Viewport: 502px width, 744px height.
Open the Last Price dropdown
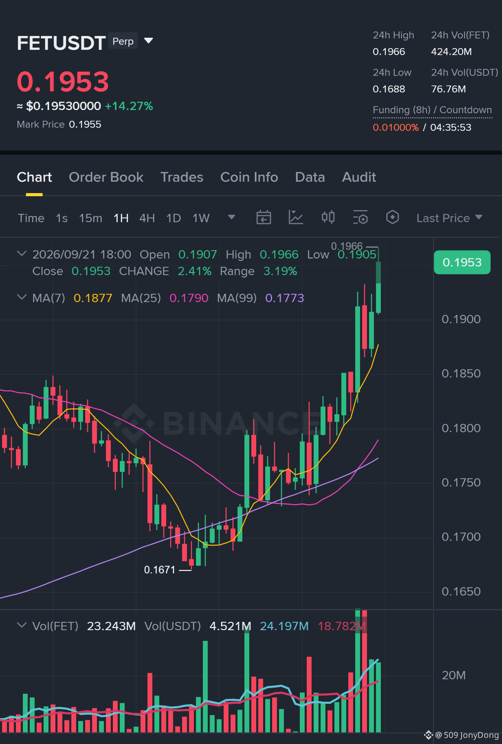point(449,218)
